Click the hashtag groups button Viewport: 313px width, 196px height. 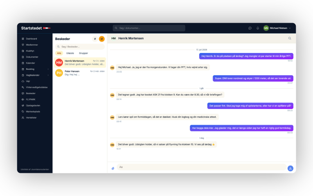[x=95, y=39]
